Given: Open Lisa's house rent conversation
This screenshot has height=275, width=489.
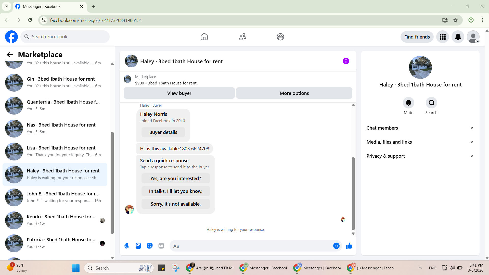Looking at the screenshot, I should click(55, 152).
